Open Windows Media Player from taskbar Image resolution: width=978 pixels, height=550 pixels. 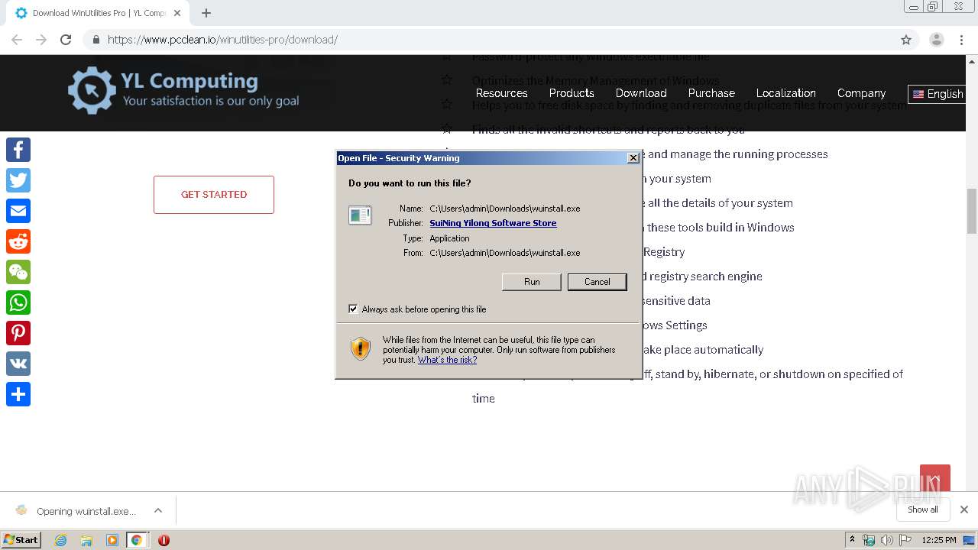(112, 540)
